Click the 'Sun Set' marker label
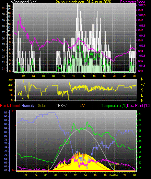Viewport: 151px width, 179px height. point(114,164)
